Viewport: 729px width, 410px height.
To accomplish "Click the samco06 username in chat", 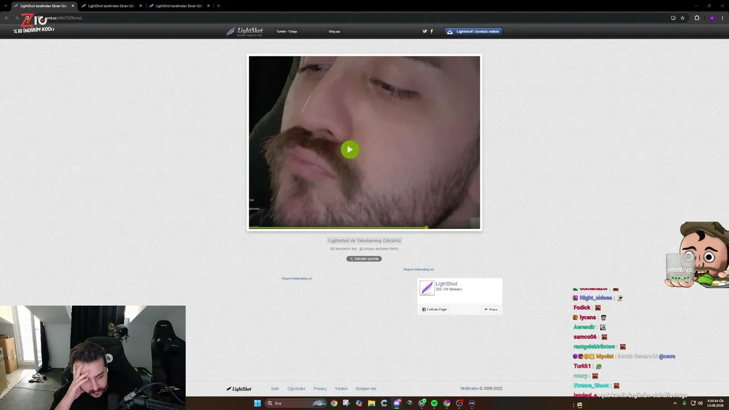I will (x=585, y=337).
